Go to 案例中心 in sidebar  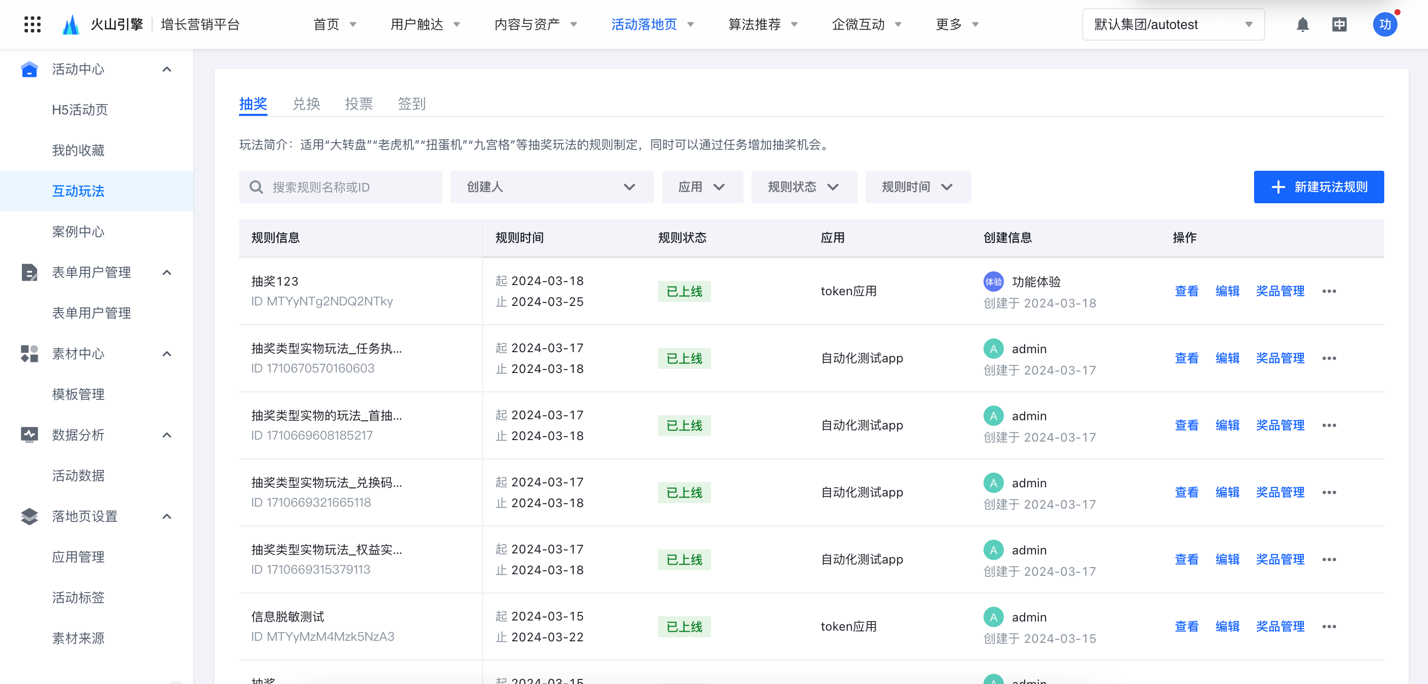[x=78, y=232]
